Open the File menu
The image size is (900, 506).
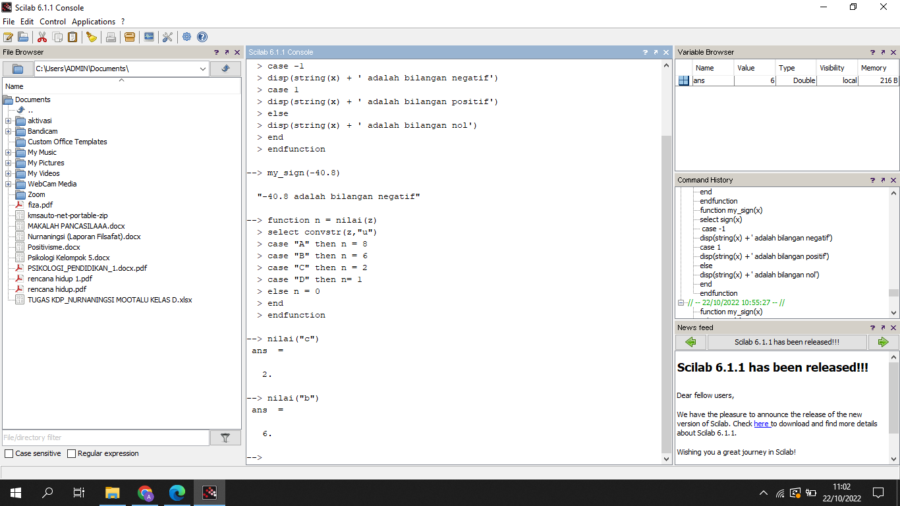pyautogui.click(x=9, y=22)
